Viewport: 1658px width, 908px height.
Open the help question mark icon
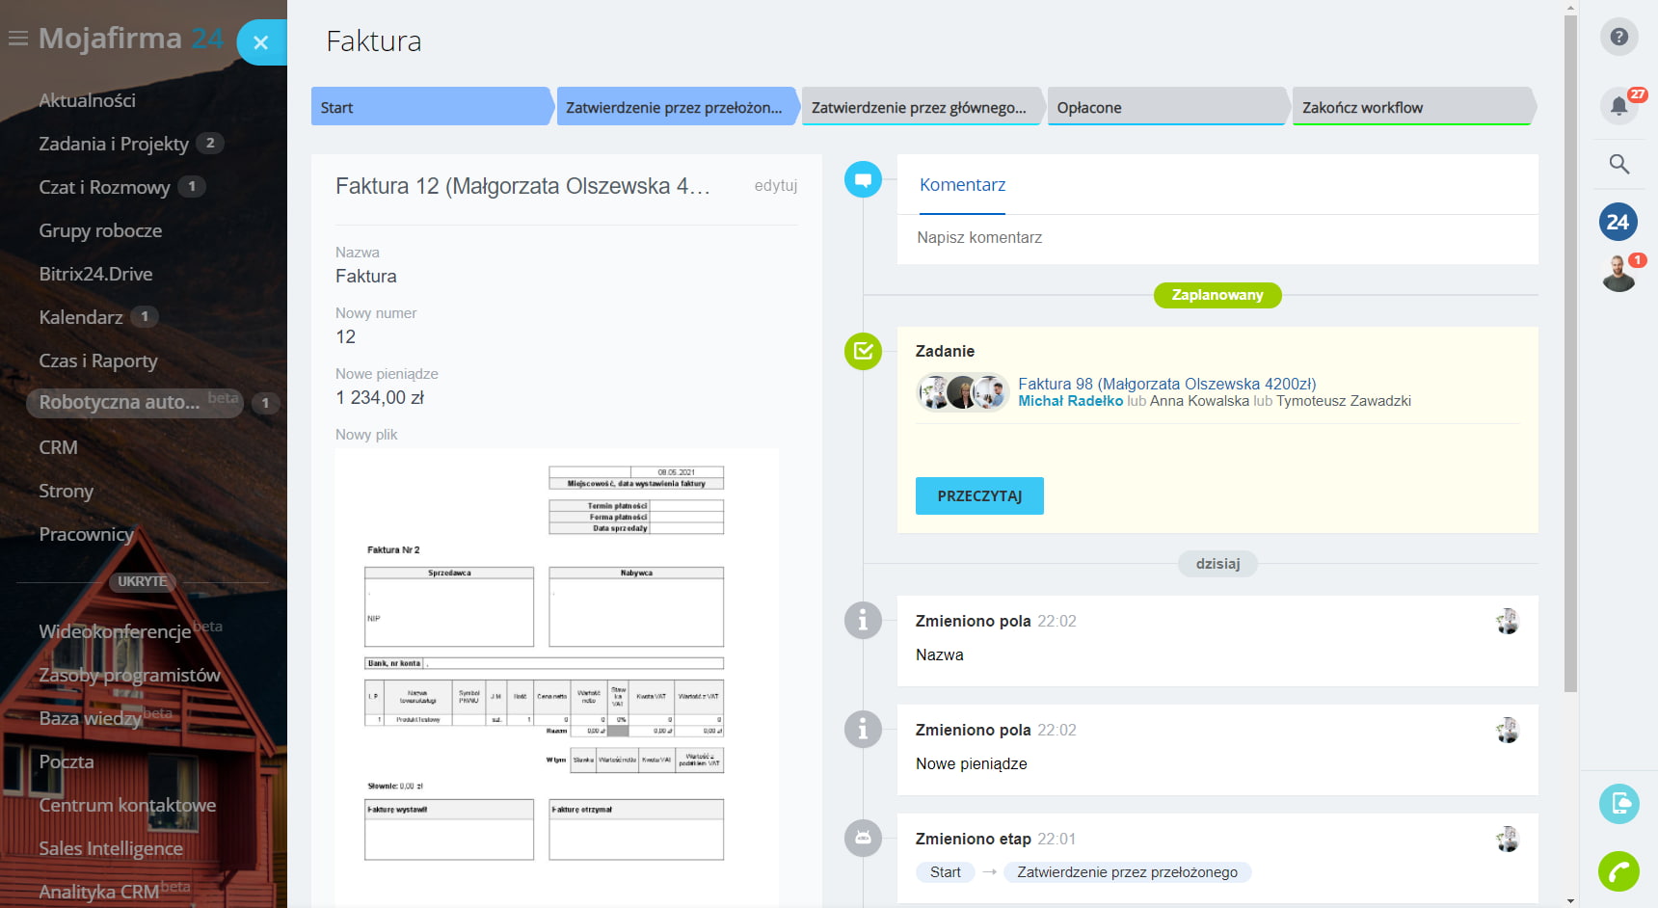[x=1618, y=37]
